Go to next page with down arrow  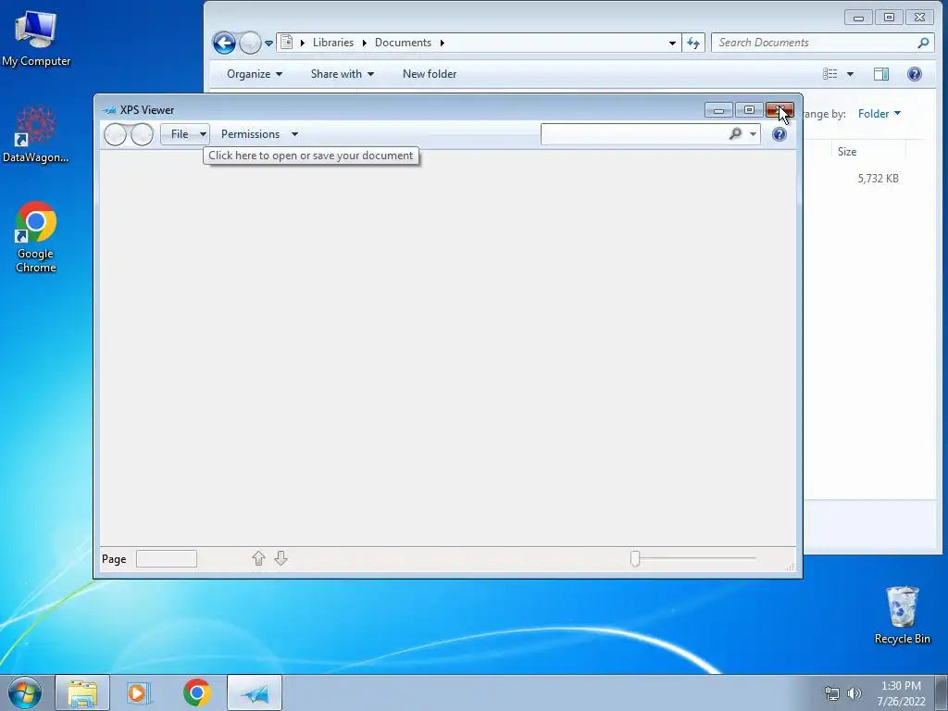281,558
